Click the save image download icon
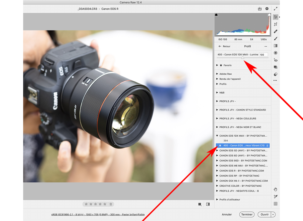 tap(259, 9)
